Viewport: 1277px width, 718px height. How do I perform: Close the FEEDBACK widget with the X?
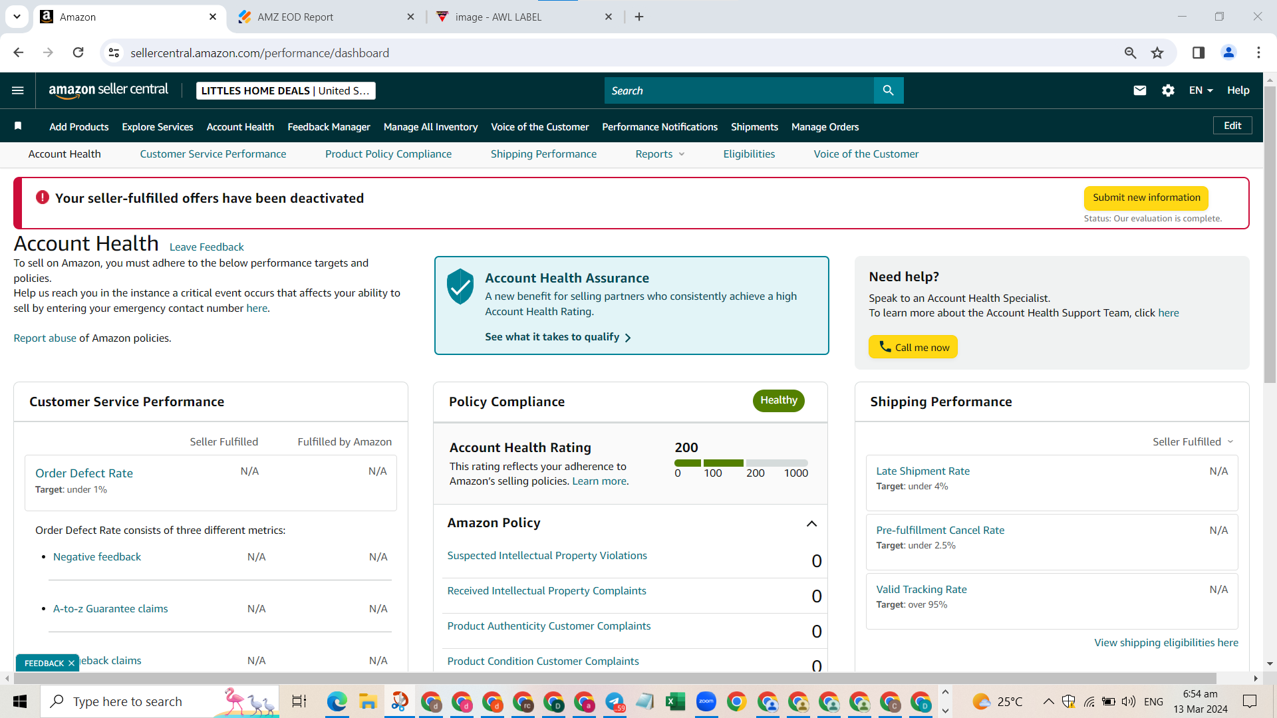coord(71,663)
